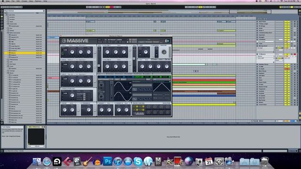Select first LFO curve shape icon, lower row
Image resolution: width=301 pixels, height=169 pixels.
pos(135,99)
